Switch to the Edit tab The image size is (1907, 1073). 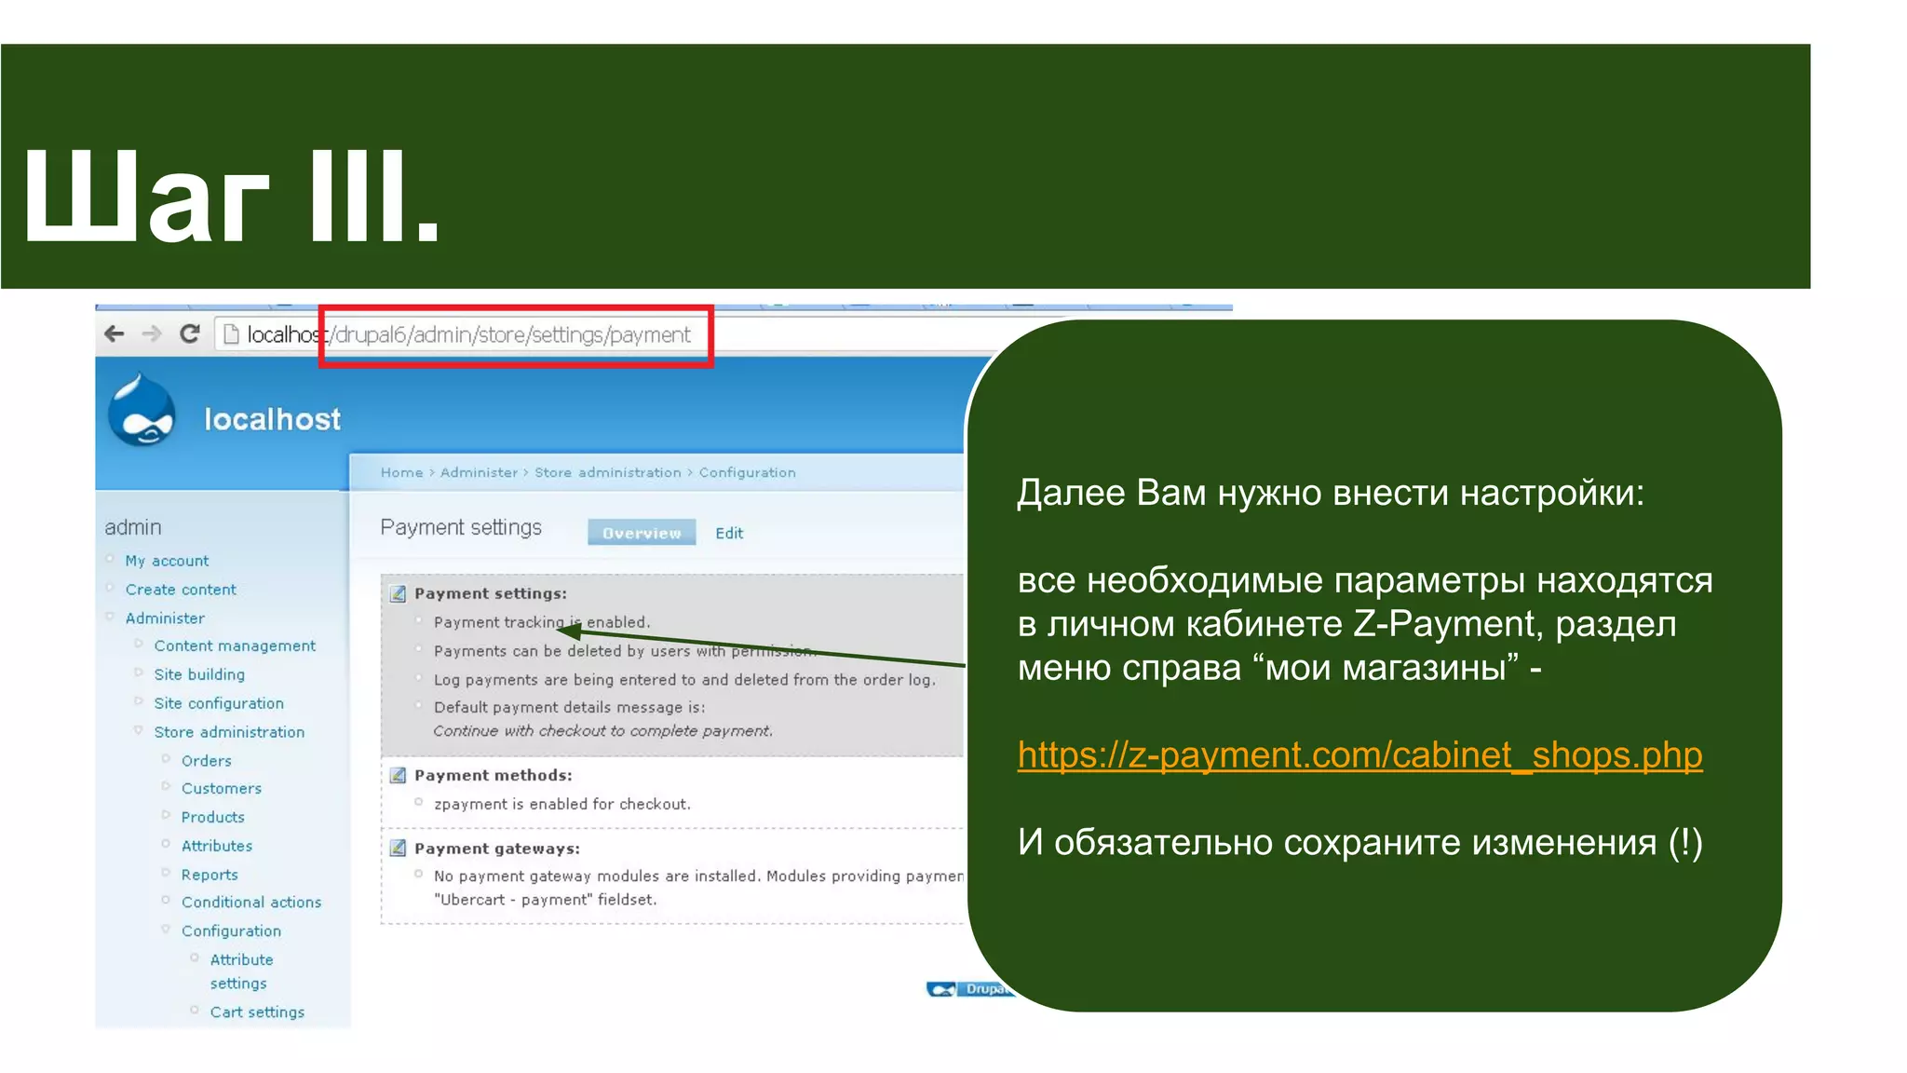tap(729, 533)
